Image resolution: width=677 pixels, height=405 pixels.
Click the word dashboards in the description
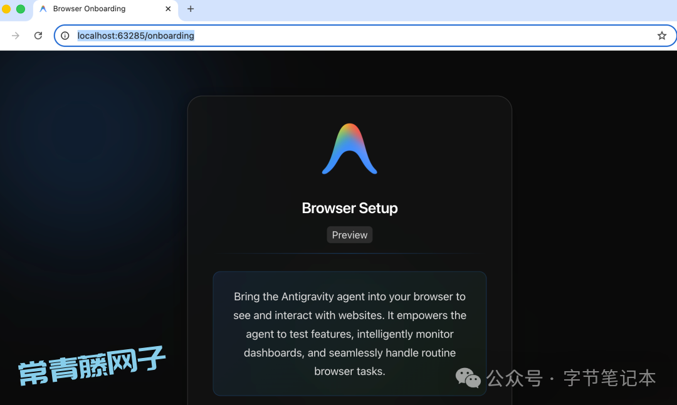[274, 353]
